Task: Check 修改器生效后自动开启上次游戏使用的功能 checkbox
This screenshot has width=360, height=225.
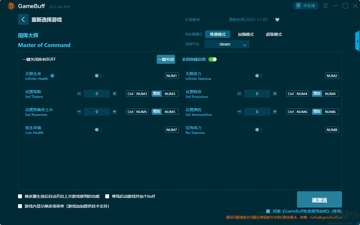Action: click(20, 196)
